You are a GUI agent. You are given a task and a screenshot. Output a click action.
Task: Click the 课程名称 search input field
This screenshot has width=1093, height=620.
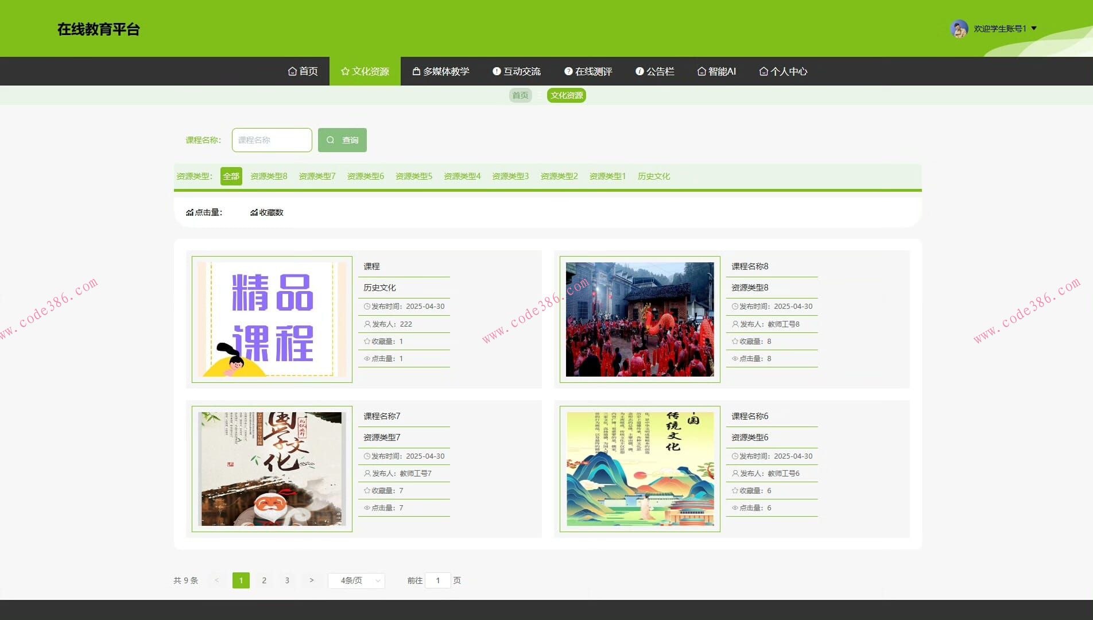[271, 139]
